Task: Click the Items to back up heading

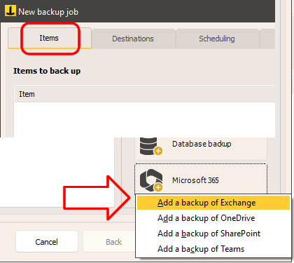Action: point(47,71)
